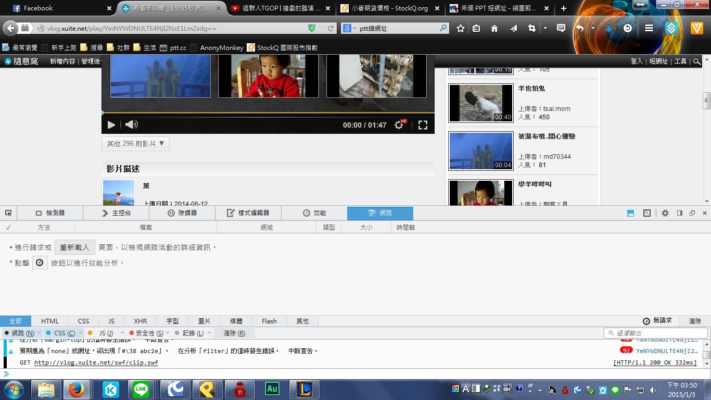The width and height of the screenshot is (711, 400).
Task: Bookmark this page with star icon
Action: (x=460, y=29)
